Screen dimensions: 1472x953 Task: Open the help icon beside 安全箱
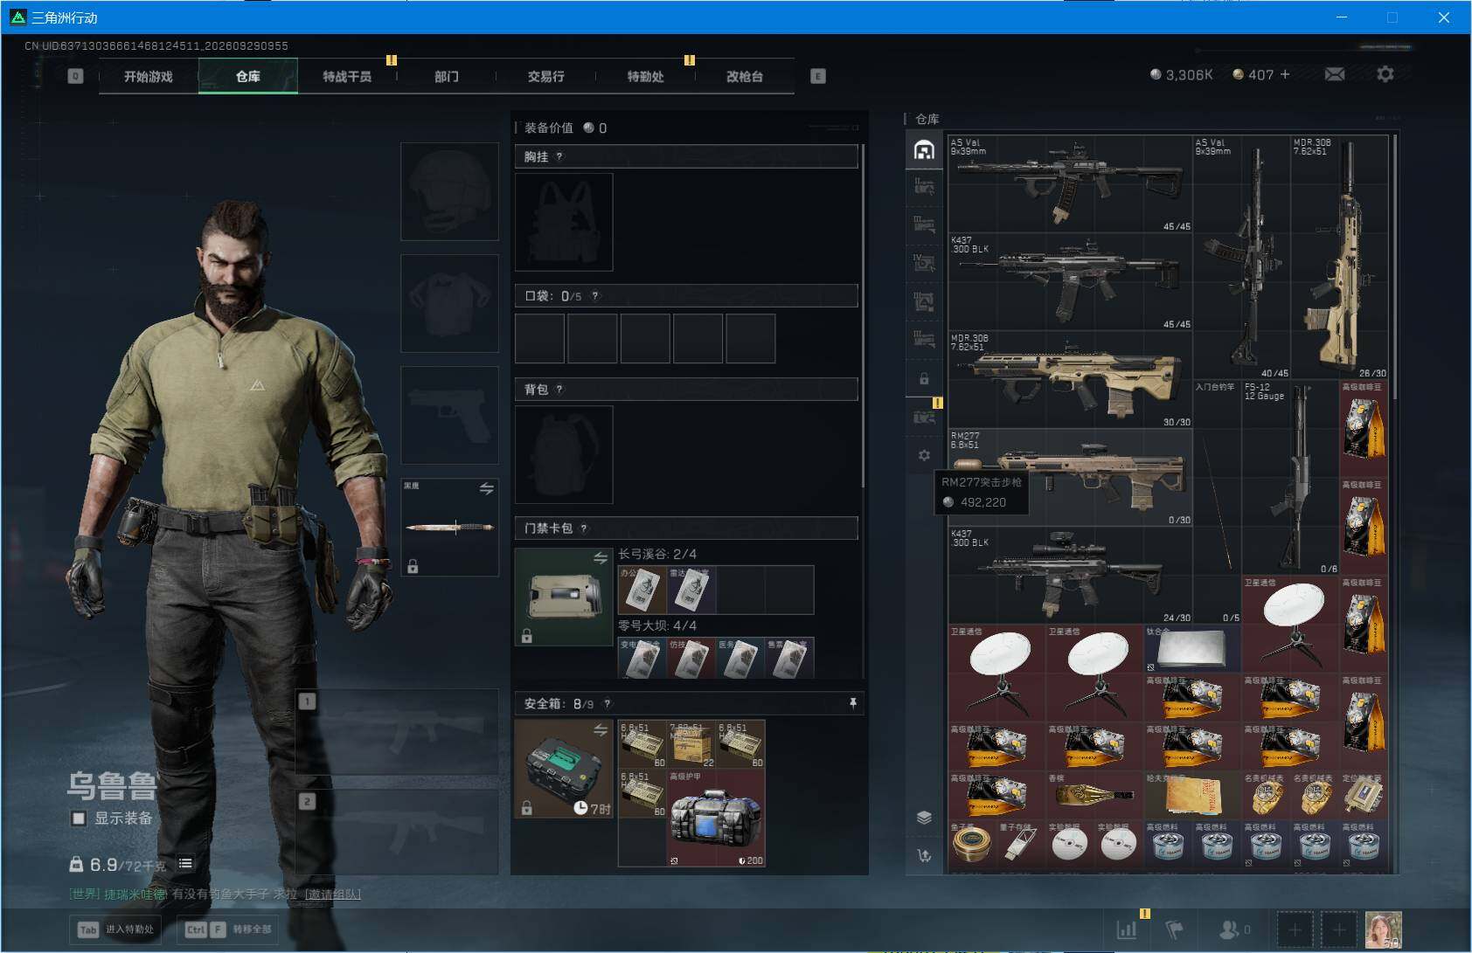coord(608,704)
